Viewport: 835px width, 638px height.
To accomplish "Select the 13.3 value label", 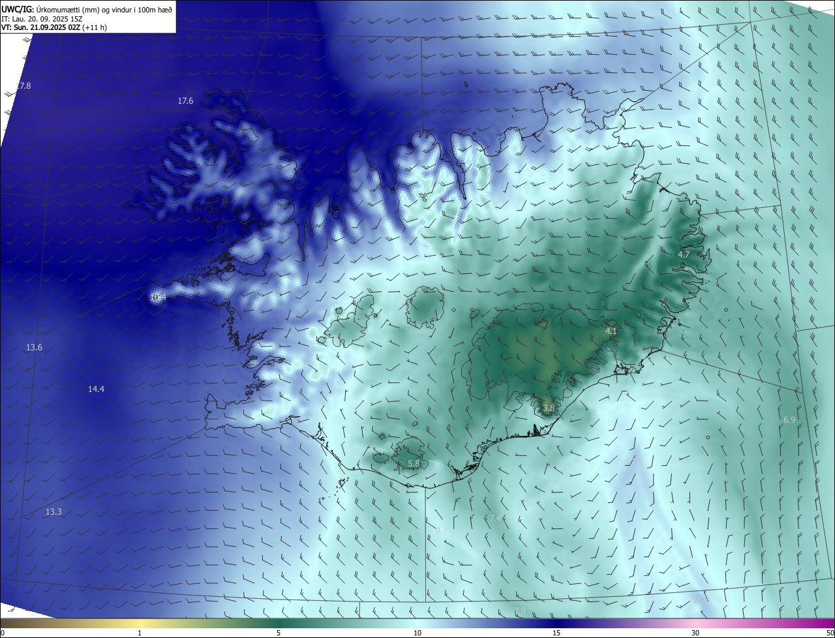I will pyautogui.click(x=53, y=512).
